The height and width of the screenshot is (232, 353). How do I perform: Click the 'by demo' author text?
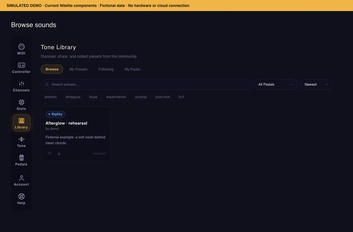pos(52,129)
